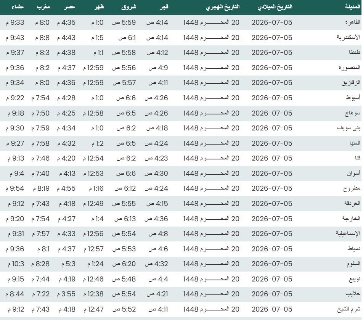
Task: Click the أسوان city cell
Action: 353,173
